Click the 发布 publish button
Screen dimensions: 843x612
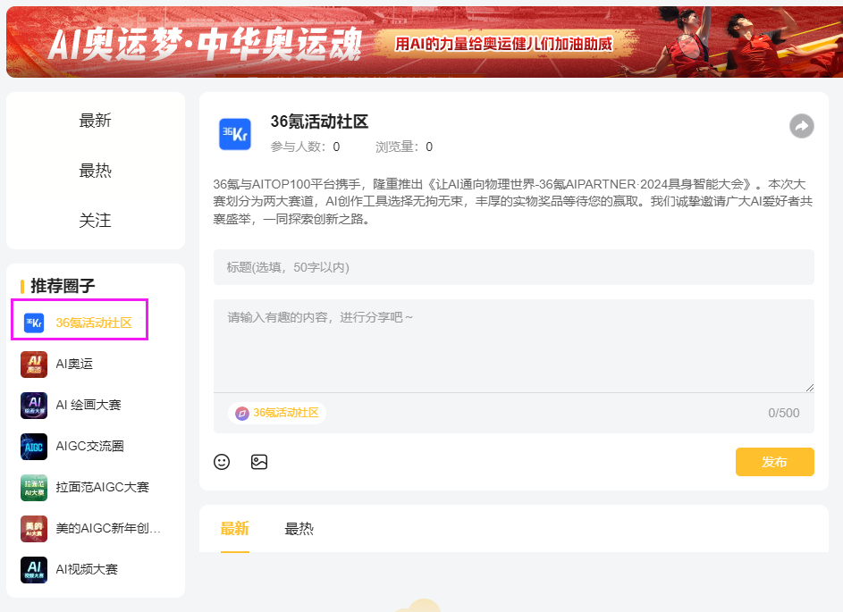[x=774, y=462]
